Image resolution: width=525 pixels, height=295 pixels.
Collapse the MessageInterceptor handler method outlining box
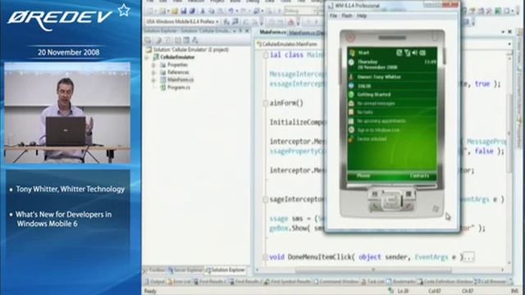tap(266, 200)
